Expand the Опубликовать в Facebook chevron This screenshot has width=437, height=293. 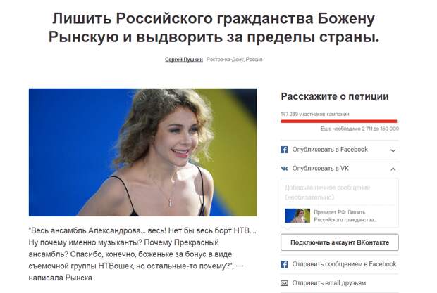393,150
